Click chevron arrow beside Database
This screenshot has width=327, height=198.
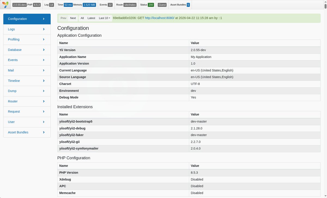tap(44, 50)
